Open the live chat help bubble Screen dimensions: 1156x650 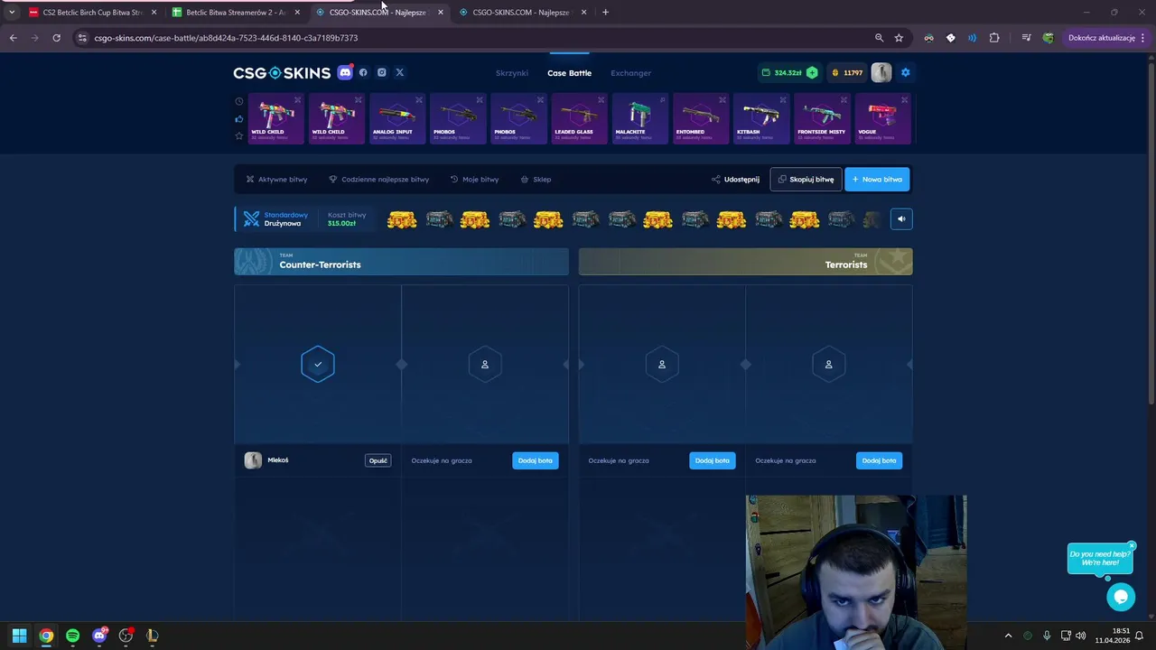point(1121,597)
